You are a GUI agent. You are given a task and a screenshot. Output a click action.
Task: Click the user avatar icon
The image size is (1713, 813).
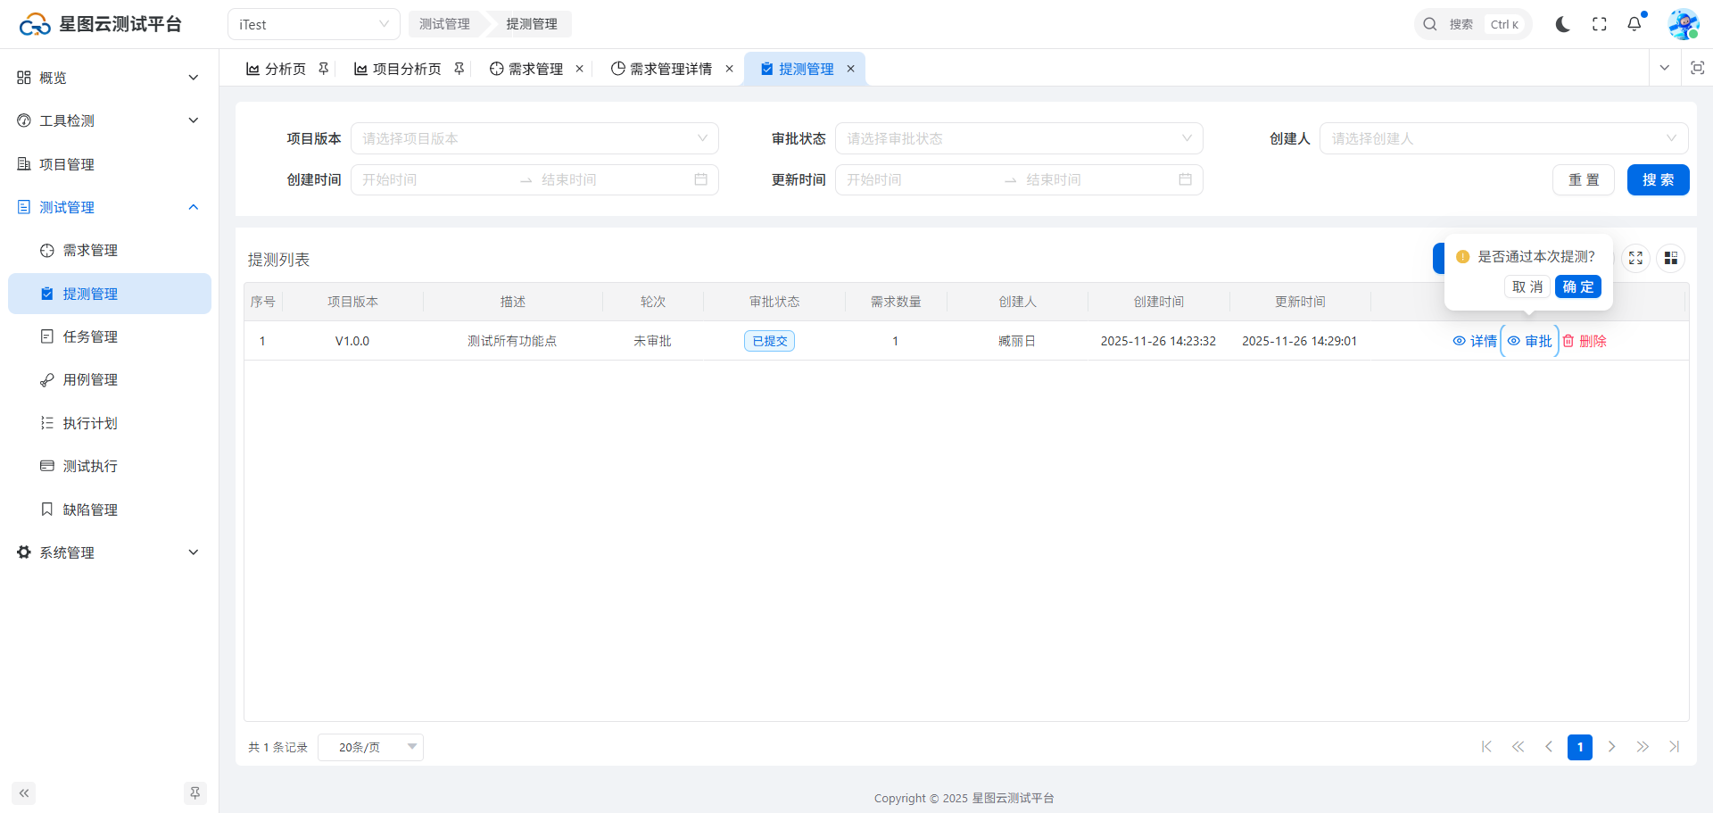tap(1683, 24)
